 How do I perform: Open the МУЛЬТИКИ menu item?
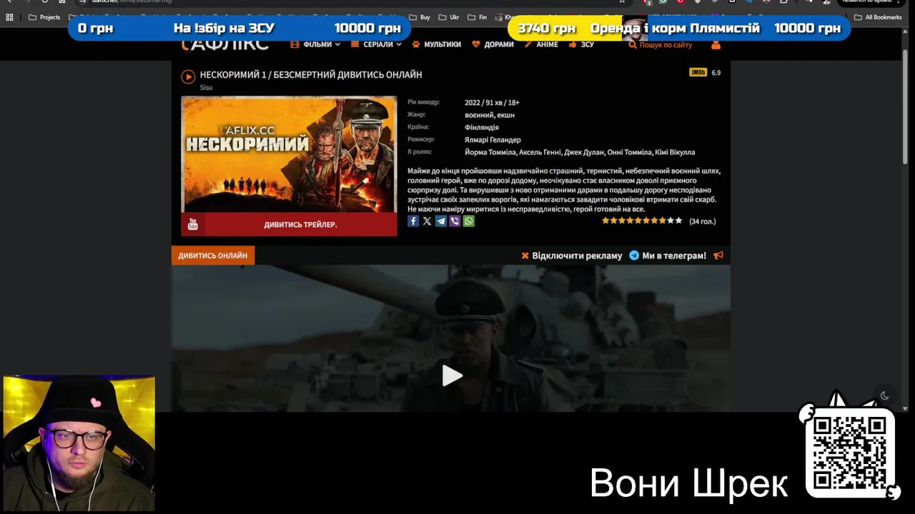[437, 44]
